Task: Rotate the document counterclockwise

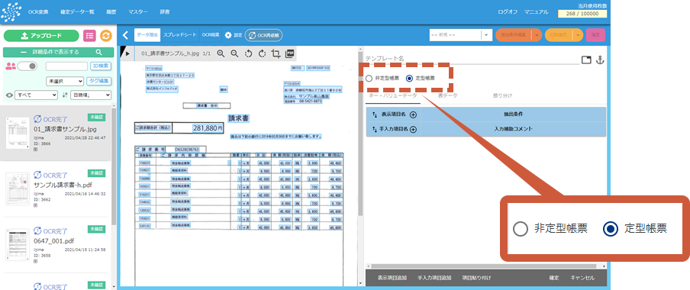Action: point(248,53)
